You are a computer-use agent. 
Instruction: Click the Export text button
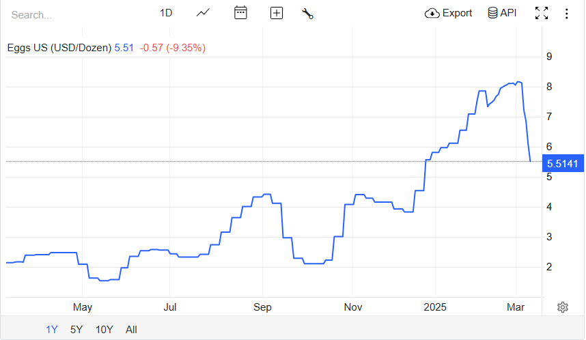tap(457, 13)
